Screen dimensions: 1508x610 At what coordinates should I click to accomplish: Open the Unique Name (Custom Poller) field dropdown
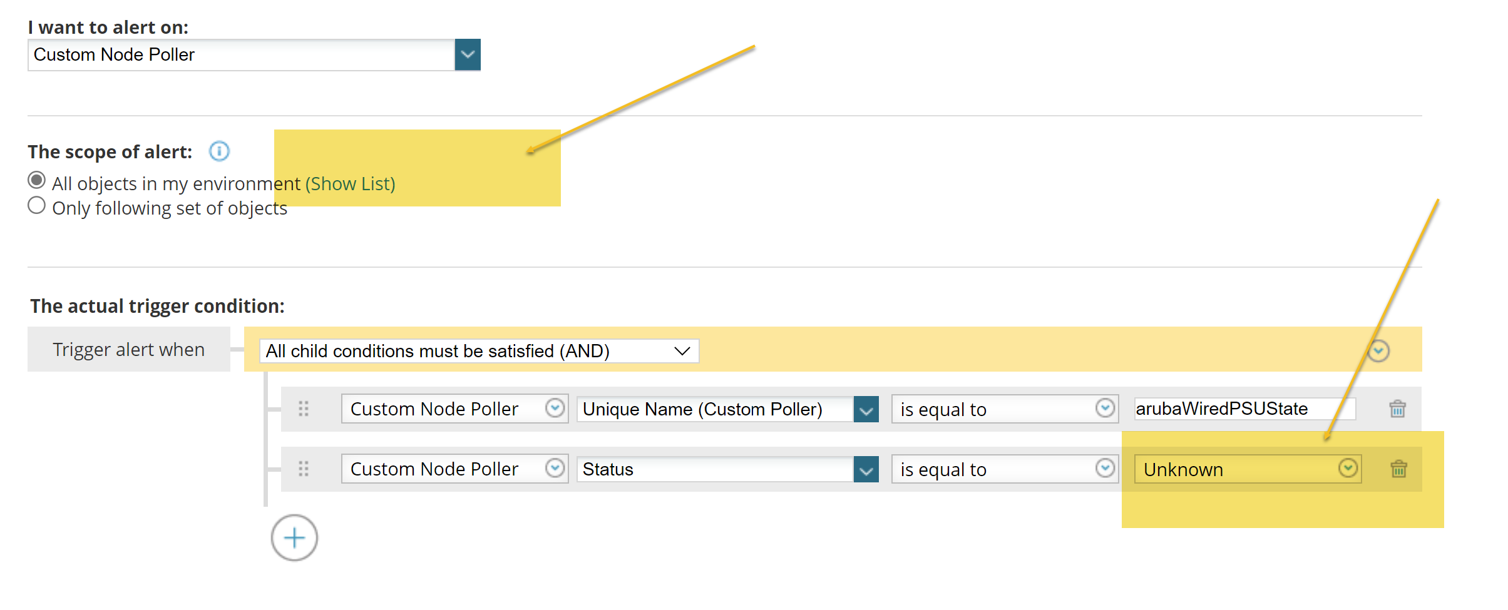[x=866, y=410]
